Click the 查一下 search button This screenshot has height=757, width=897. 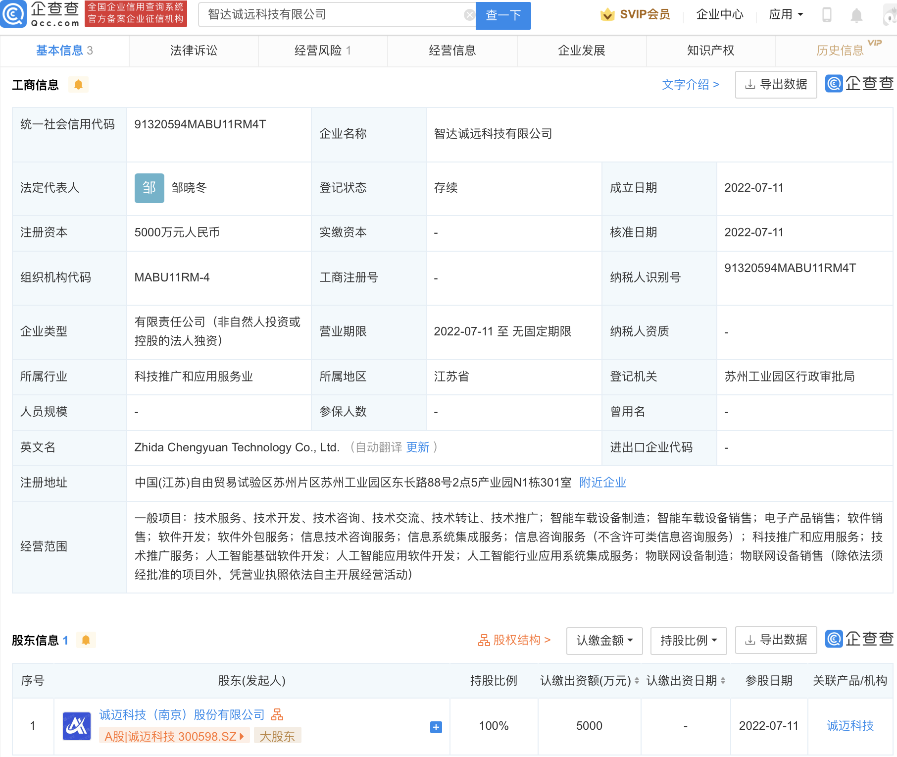503,15
